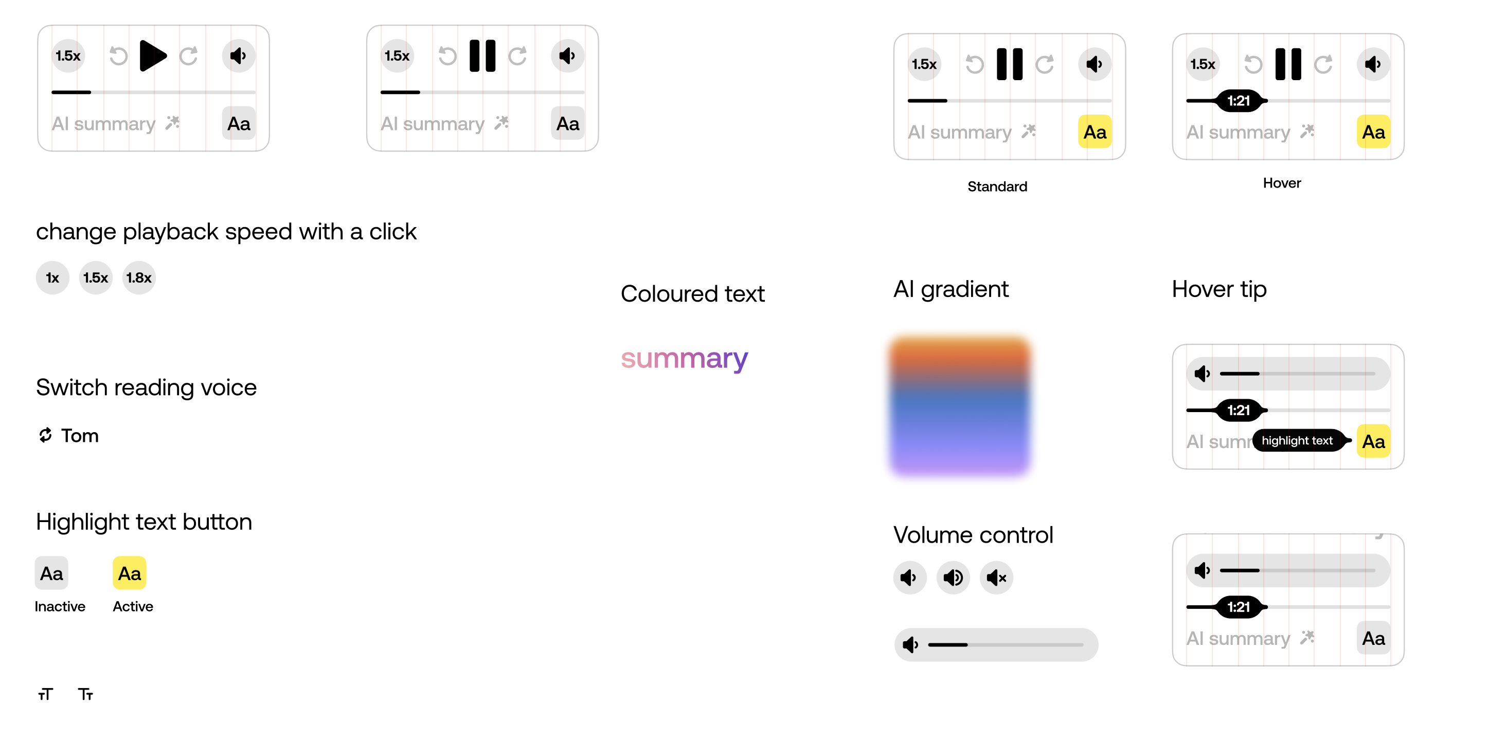Click volume icon in the first player
The width and height of the screenshot is (1506, 742).
[x=238, y=56]
